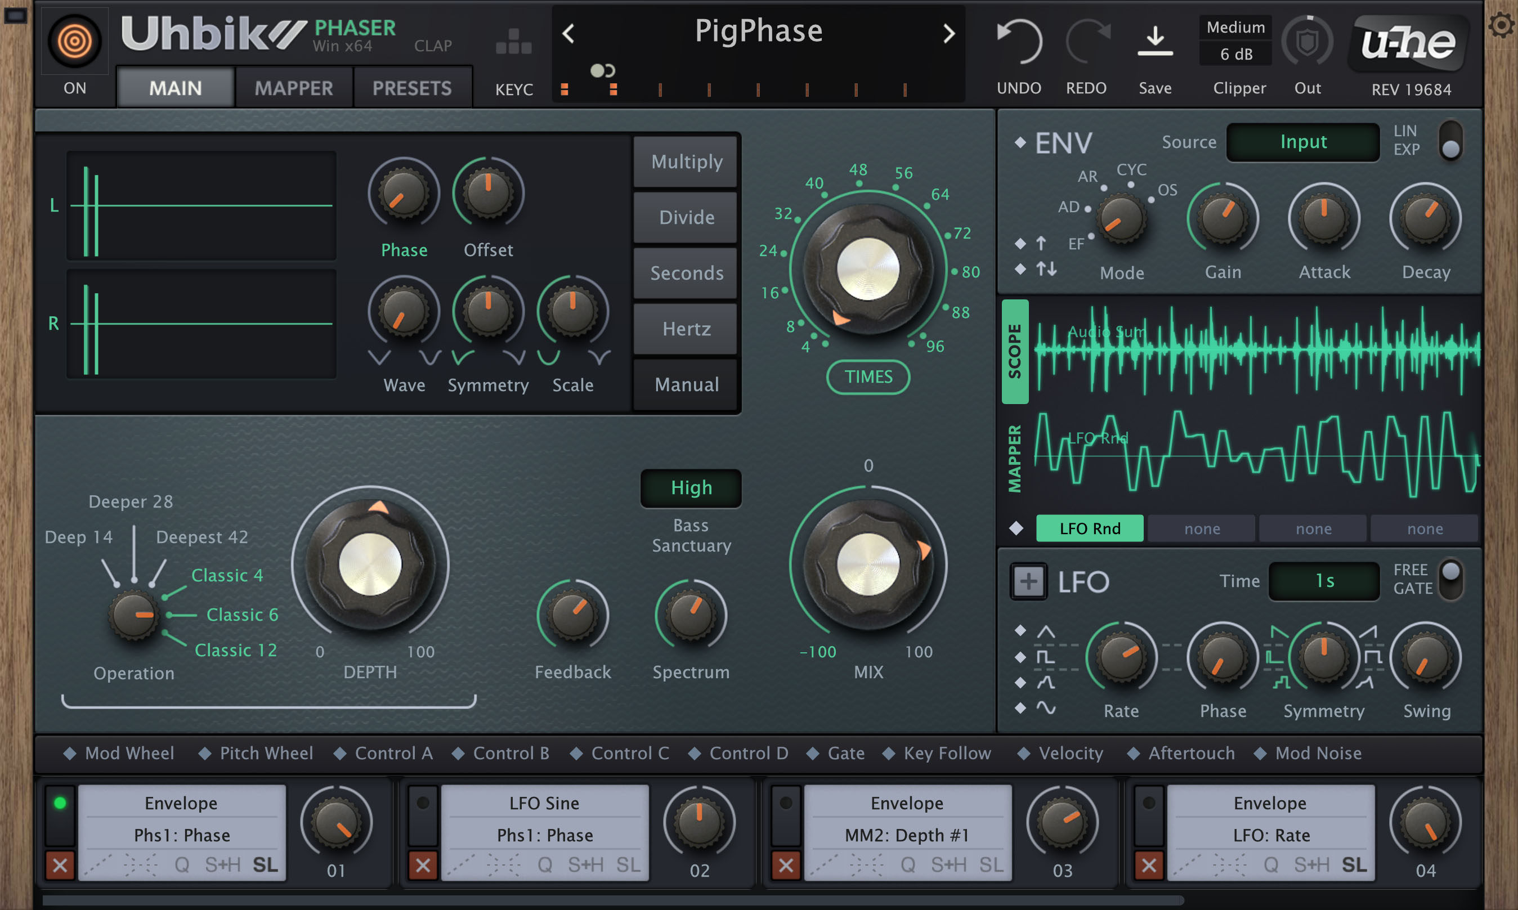
Task: Click the KEYC blocks icon
Action: [x=514, y=42]
